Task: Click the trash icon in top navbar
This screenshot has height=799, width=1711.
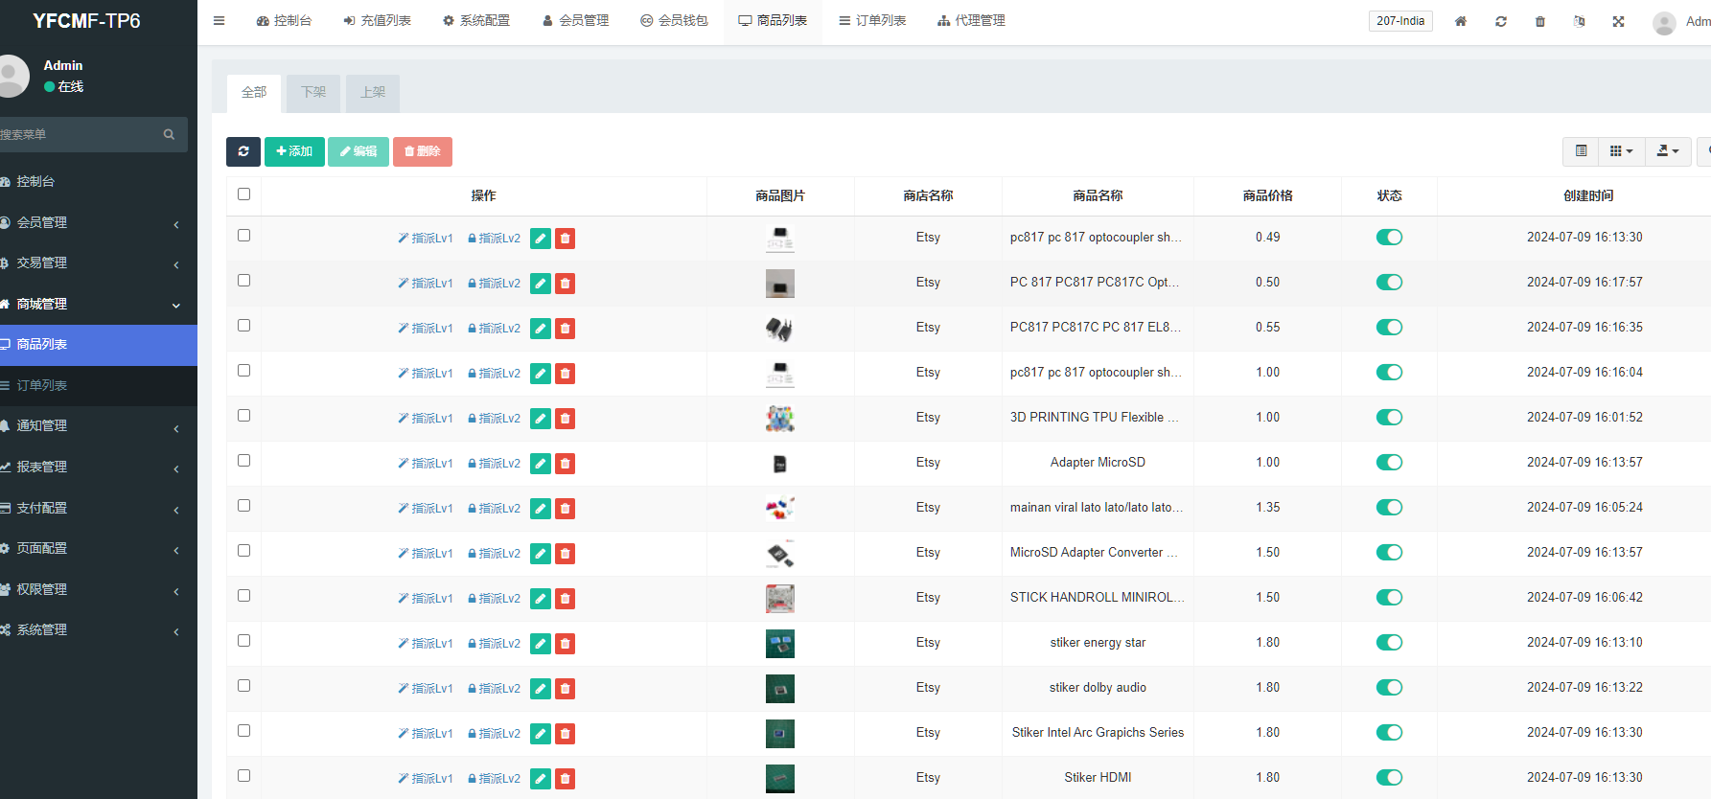Action: 1540,21
